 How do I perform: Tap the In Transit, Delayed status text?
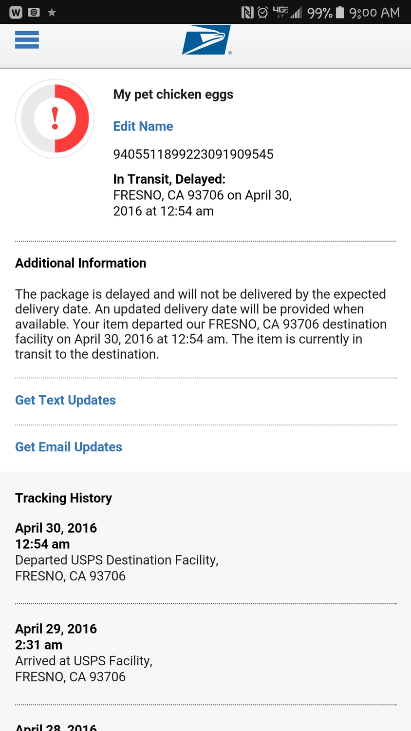(x=169, y=179)
